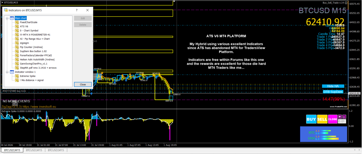Increase lot size with the purple plus
This screenshot has width=362, height=154.
point(340,117)
